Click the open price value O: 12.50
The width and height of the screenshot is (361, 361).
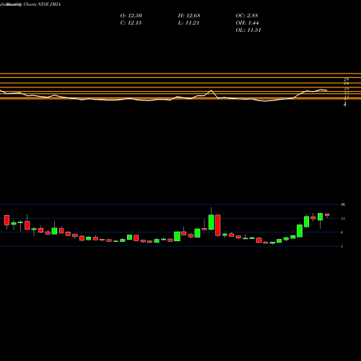point(131,16)
